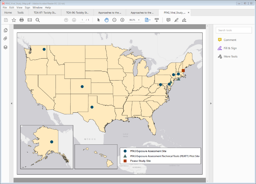Click the star bookmark icon in toolbar

[x=14, y=20]
